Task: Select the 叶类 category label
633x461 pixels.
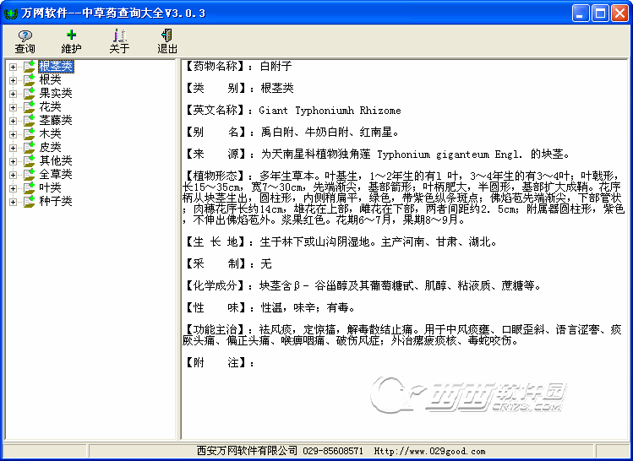Action: point(50,188)
